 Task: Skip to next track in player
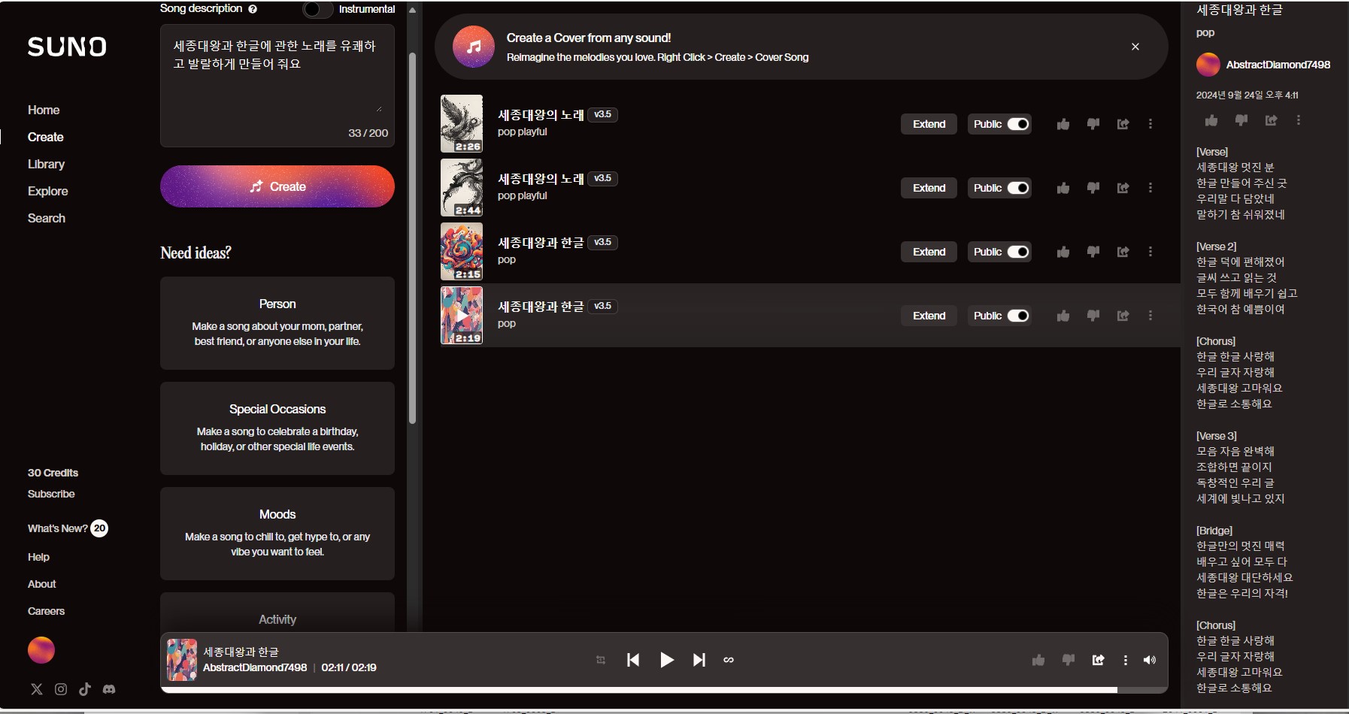699,660
